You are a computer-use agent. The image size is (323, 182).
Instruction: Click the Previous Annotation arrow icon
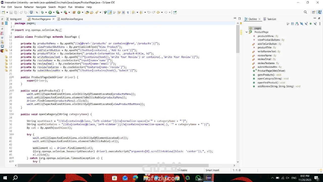point(141,12)
